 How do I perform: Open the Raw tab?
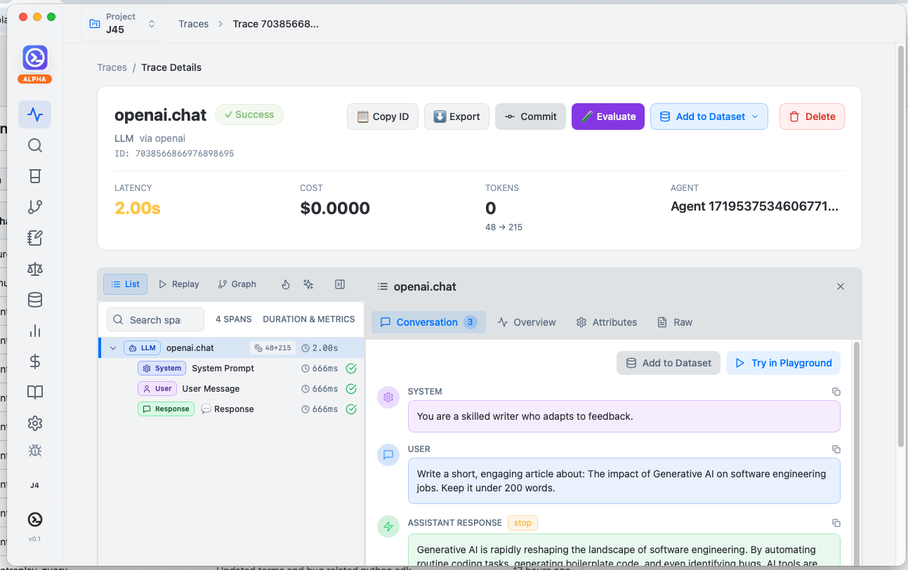(x=675, y=322)
